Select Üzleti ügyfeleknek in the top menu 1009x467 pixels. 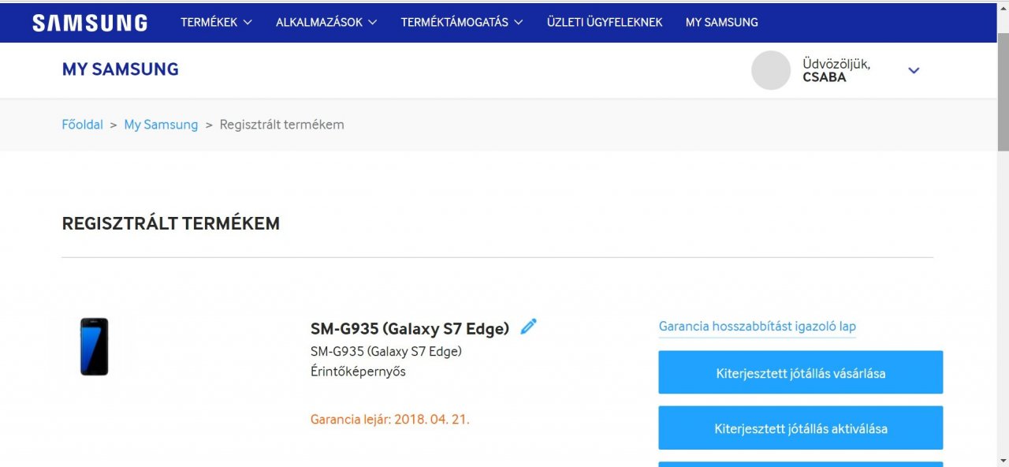click(x=605, y=22)
